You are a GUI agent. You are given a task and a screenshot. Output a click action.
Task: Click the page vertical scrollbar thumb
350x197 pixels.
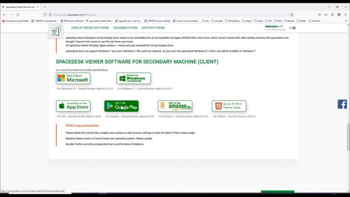(348, 137)
